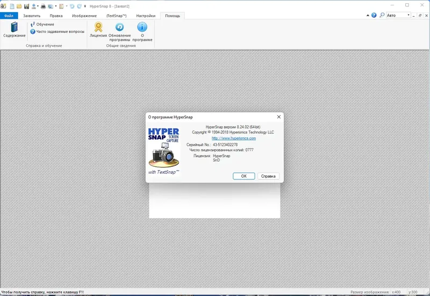Click Число лицензированных копий: 0777 text
430x296 pixels.
point(221,150)
